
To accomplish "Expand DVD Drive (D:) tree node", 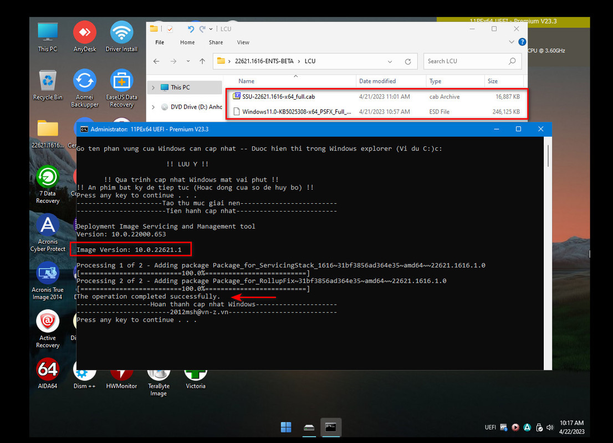I will point(153,107).
